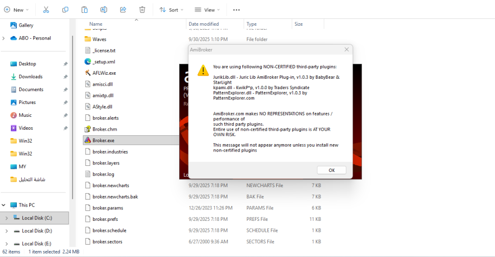Open Downloads in the navigation pane
The width and height of the screenshot is (495, 257).
click(30, 77)
